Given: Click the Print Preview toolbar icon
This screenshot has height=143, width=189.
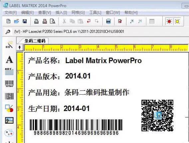Looking at the screenshot, I should click(x=53, y=21).
